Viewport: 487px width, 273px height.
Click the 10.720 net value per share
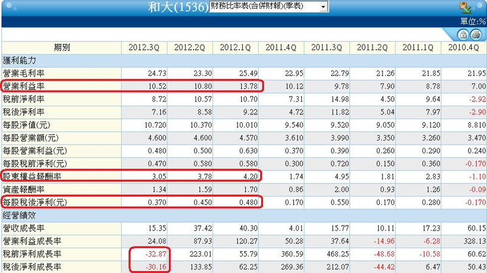155,125
